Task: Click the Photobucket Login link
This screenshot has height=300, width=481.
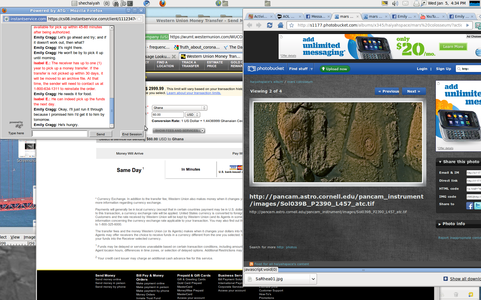Action: pyautogui.click(x=422, y=69)
